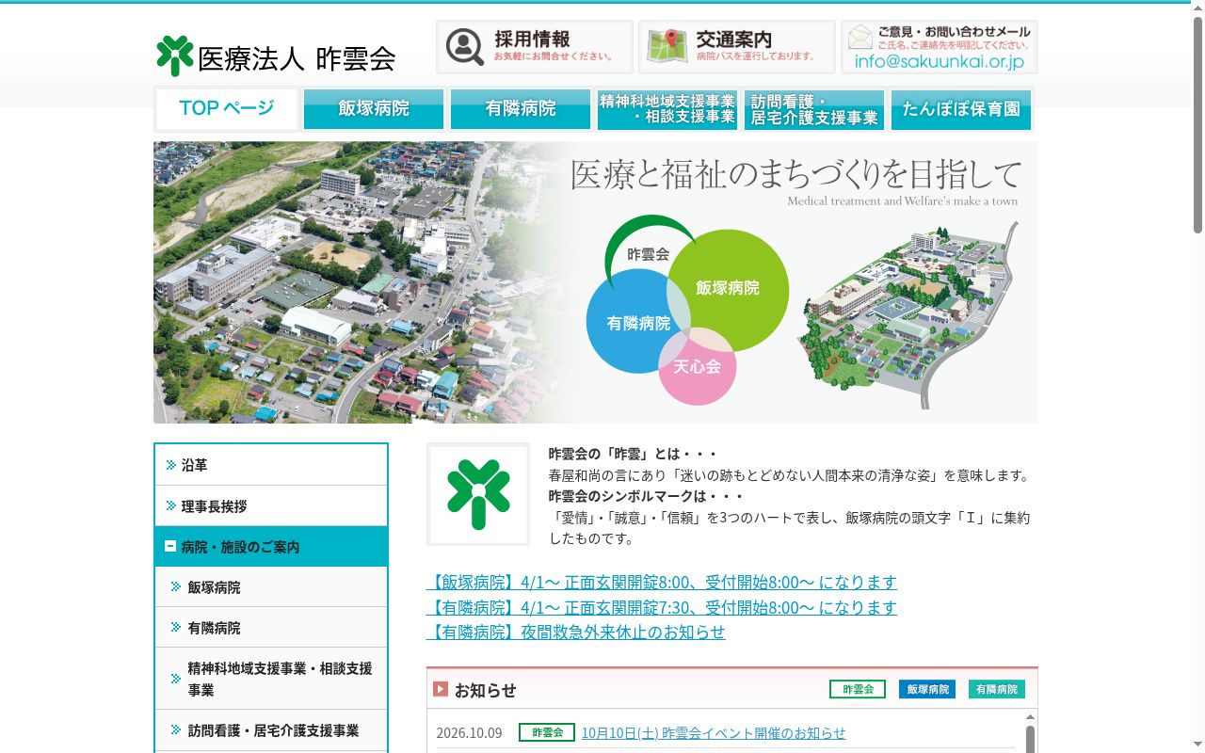Click the 採用情報 magnifier person icon
Viewport: 1205px width, 753px height.
465,47
